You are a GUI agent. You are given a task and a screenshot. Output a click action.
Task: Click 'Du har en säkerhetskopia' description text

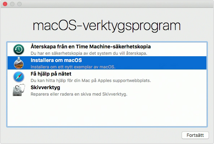coord(89,53)
